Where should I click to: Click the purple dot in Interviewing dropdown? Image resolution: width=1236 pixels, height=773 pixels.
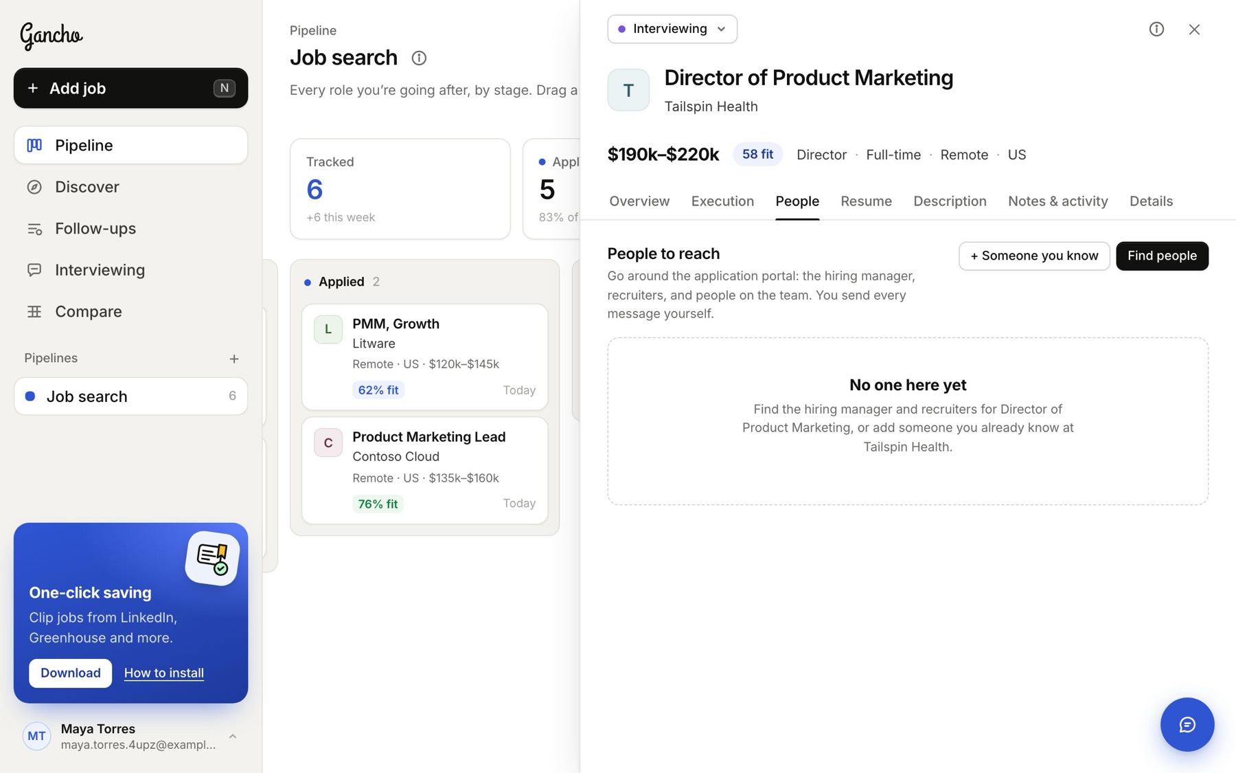tap(621, 29)
